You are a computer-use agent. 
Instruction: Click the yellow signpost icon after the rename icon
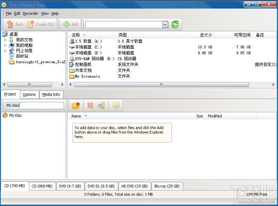click(x=115, y=105)
